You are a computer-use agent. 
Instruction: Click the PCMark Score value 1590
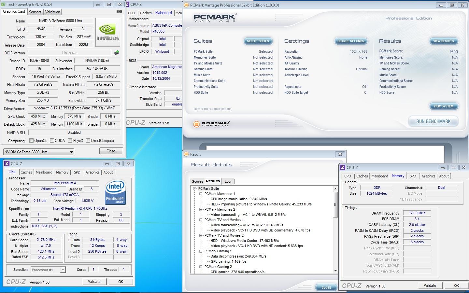click(x=453, y=52)
